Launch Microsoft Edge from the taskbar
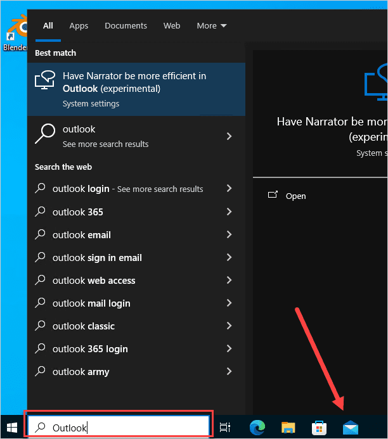Viewport: 388px width, 439px height. point(257,427)
